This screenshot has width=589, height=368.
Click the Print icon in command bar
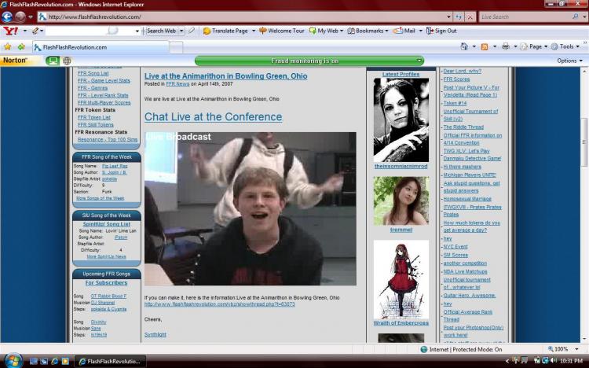click(x=506, y=46)
